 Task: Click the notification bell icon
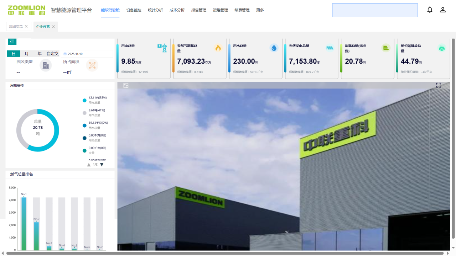430,10
